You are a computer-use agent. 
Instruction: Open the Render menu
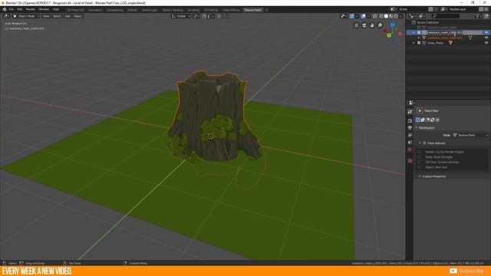[31, 10]
